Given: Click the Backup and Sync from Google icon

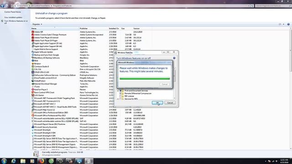Looking at the screenshot, I should click(32, 55).
